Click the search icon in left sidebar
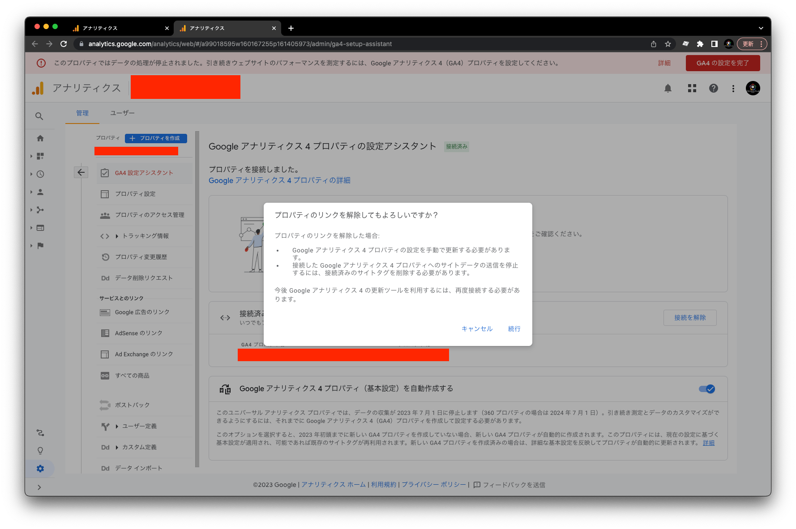The height and width of the screenshot is (529, 796). pos(39,116)
